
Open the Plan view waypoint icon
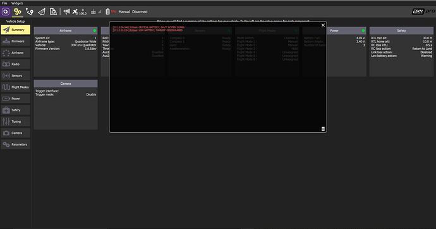pos(30,11)
